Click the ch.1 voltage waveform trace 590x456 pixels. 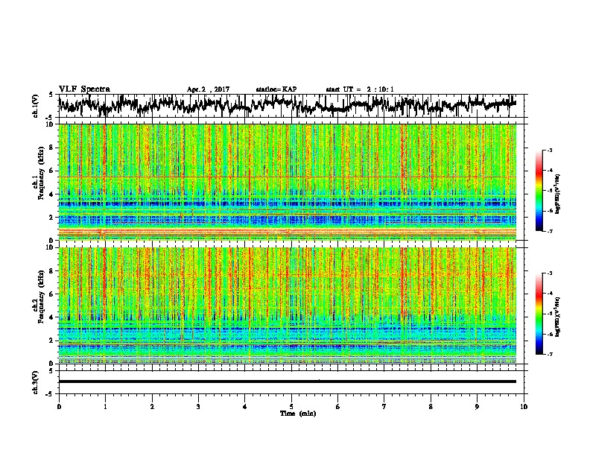(287, 105)
